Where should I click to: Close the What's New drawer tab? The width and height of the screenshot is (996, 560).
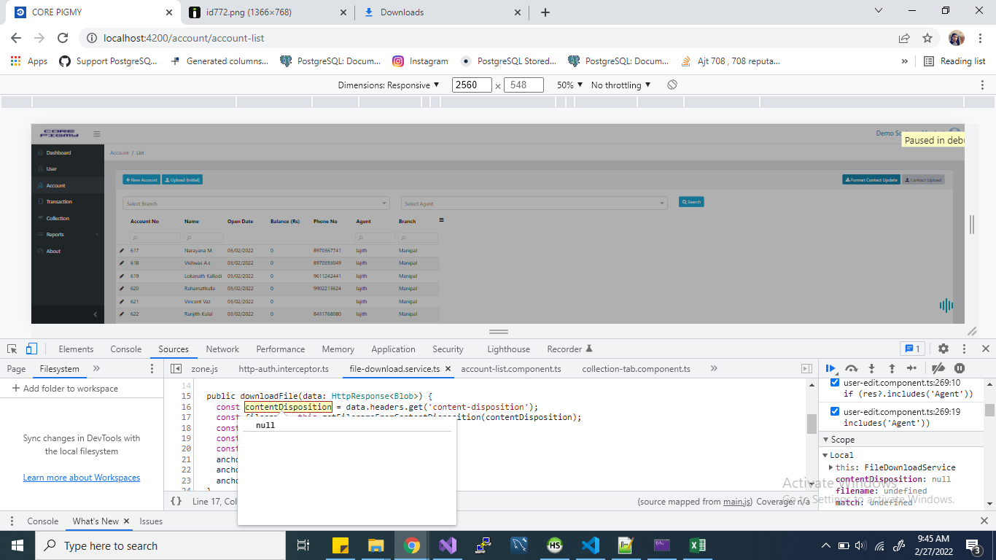pos(126,521)
